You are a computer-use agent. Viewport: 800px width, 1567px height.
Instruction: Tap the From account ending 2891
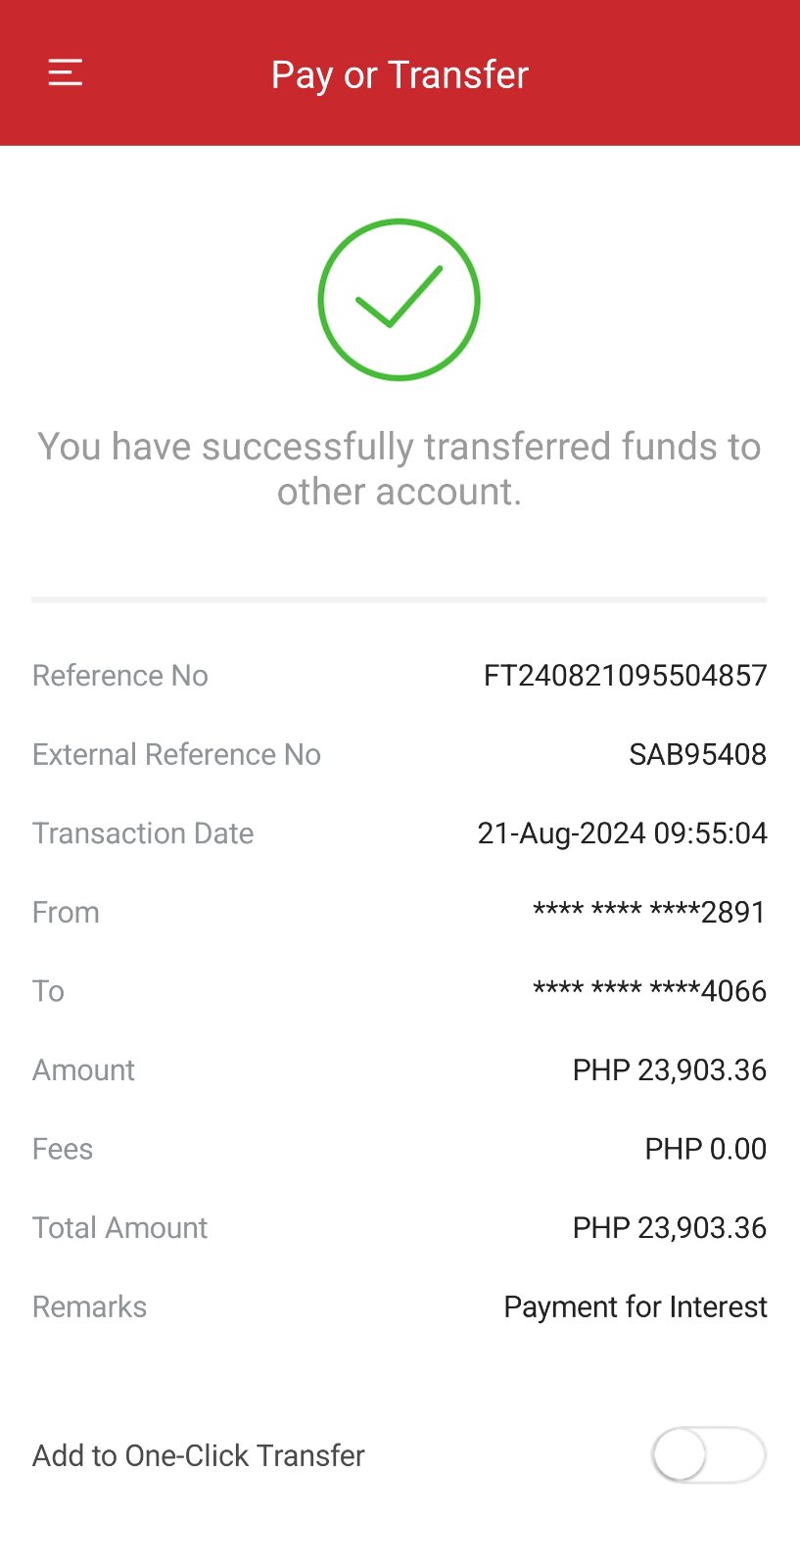click(x=649, y=912)
